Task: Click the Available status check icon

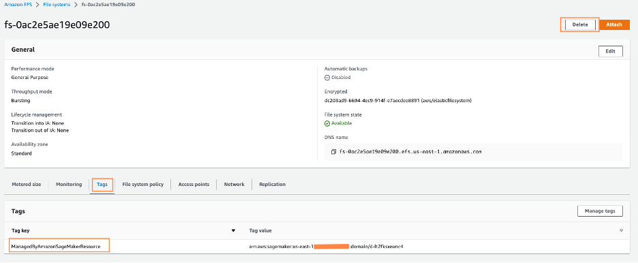Action: 327,123
